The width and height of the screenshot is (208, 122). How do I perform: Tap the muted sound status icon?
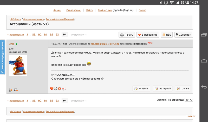[x=161, y=3]
